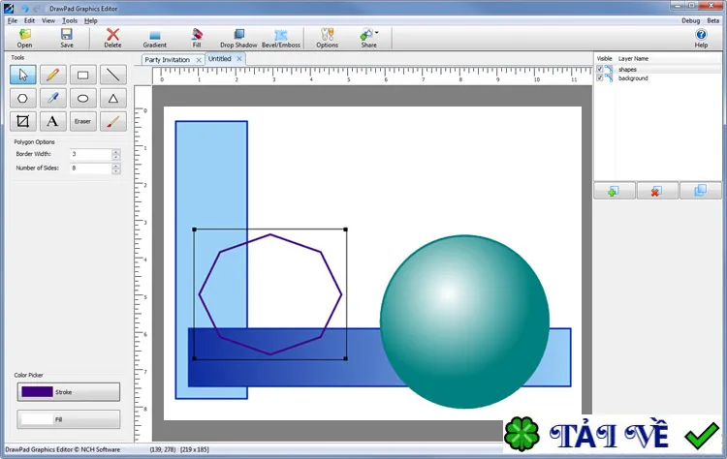Toggle visibility of background layer
727x459 pixels.
599,77
